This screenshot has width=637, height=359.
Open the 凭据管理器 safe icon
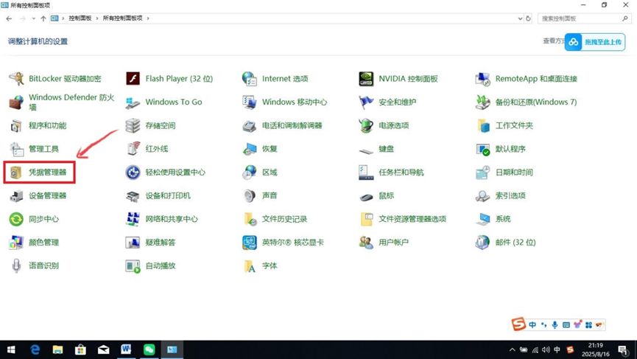point(16,172)
